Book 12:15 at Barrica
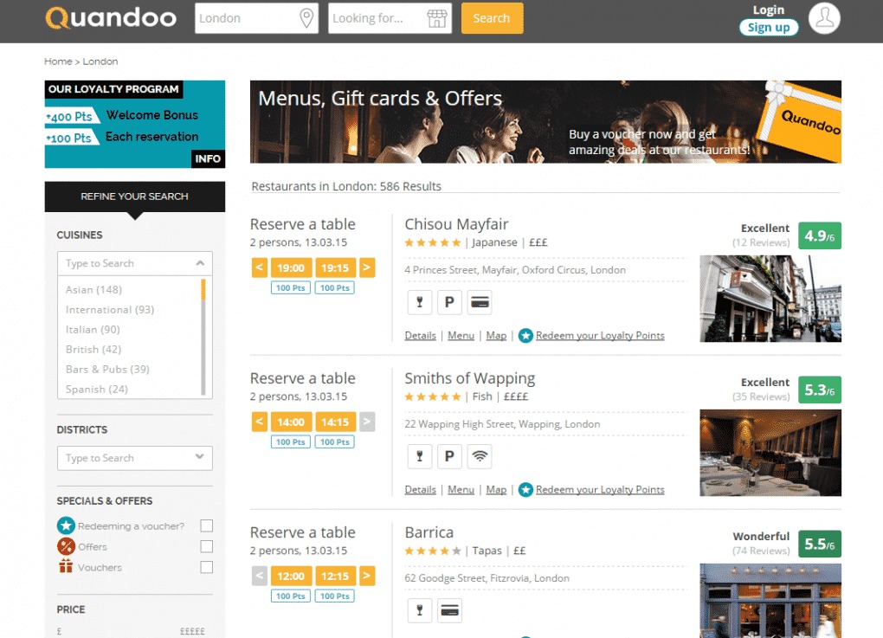 pos(335,576)
